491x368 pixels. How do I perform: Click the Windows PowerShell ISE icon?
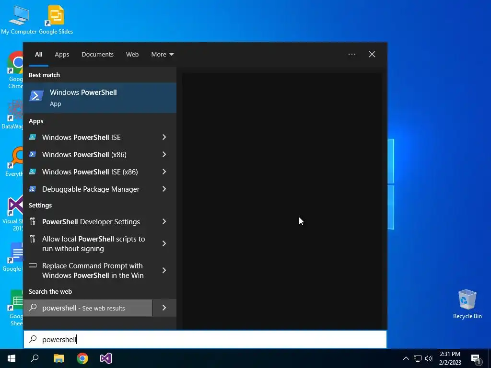click(x=33, y=137)
